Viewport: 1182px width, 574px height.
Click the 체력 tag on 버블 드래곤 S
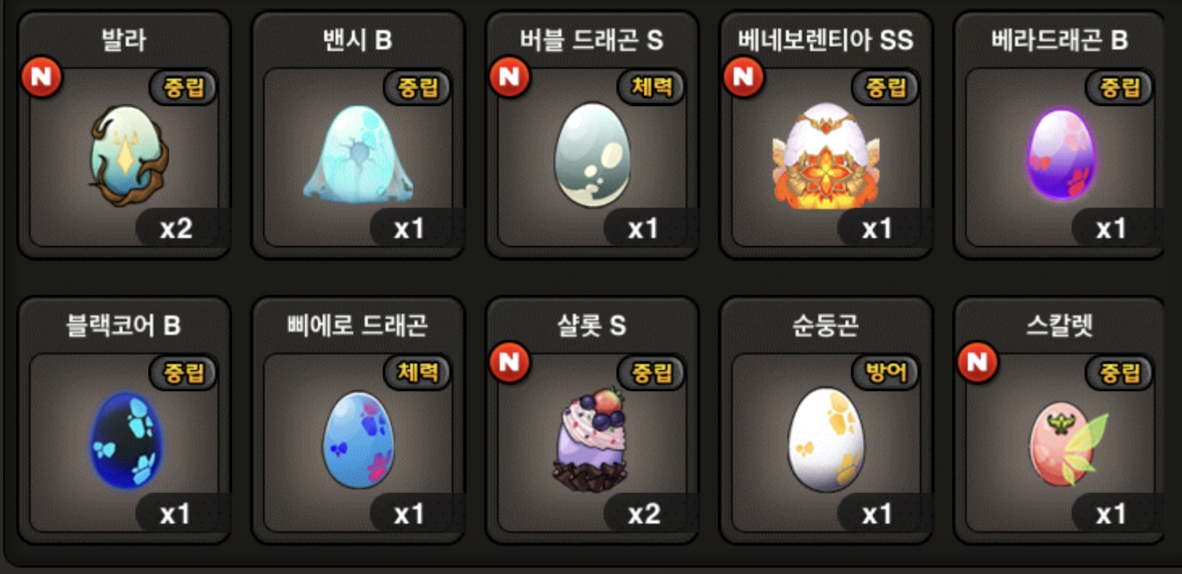pos(651,87)
